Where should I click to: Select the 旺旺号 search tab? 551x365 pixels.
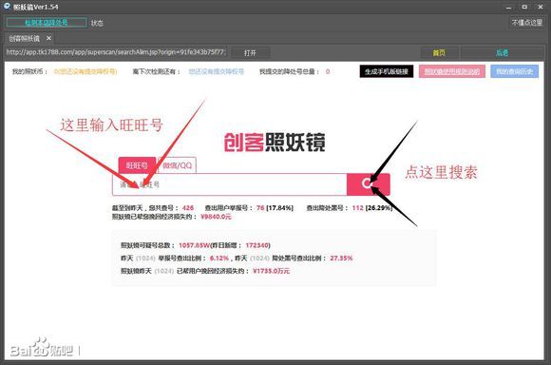point(137,165)
